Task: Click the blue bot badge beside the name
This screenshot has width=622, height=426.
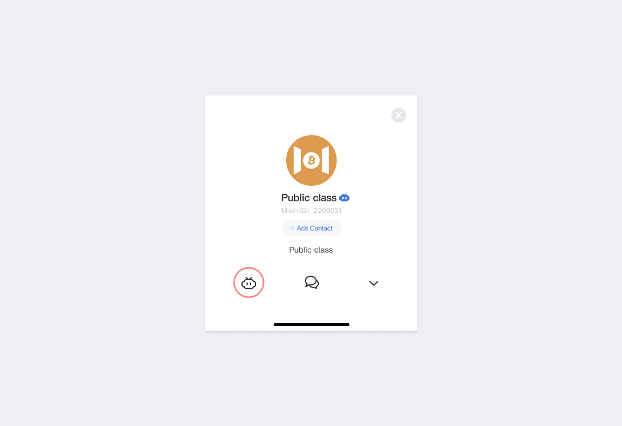Action: 344,197
